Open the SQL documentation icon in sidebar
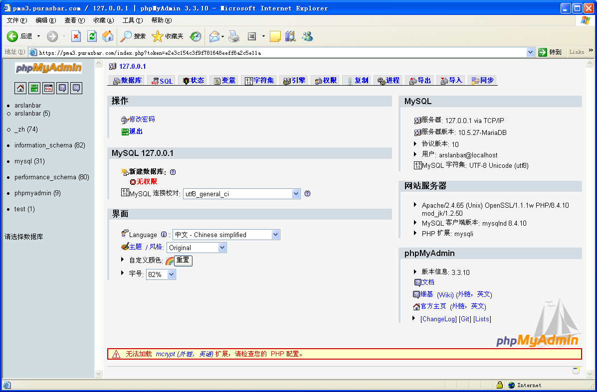597x392 pixels. tap(76, 88)
